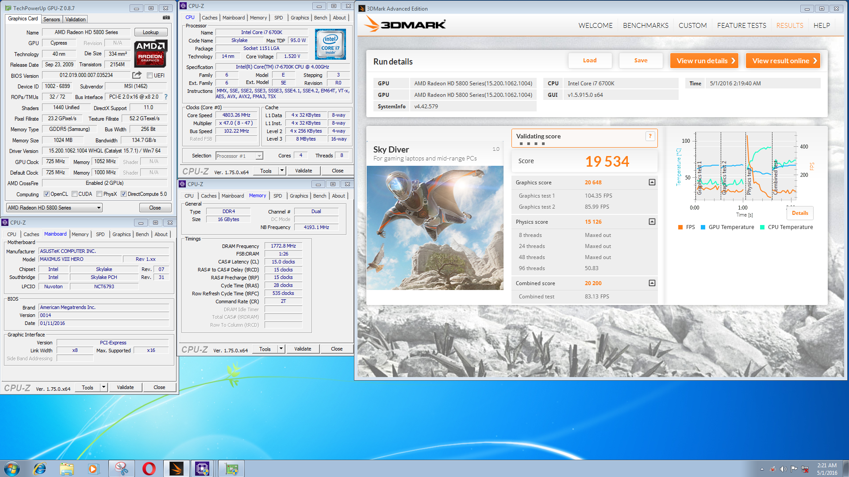Switch to the 3DMark taskbar icon

(x=176, y=469)
